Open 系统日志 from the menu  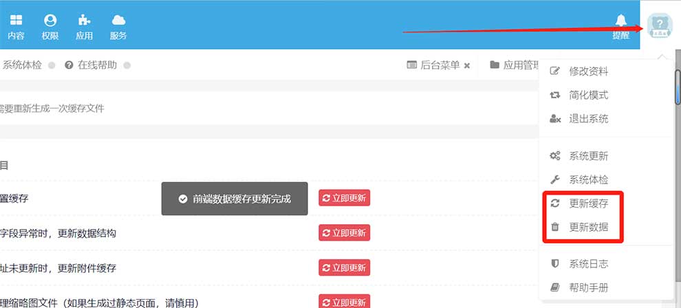[588, 264]
